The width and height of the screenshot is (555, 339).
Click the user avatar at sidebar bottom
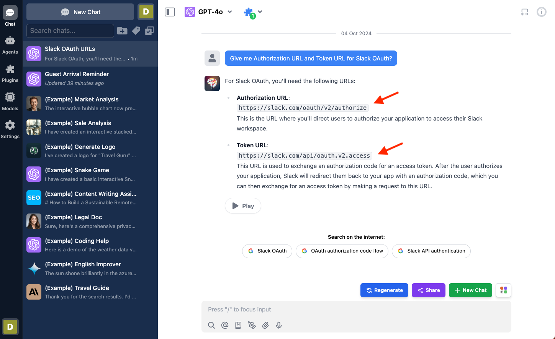point(10,327)
